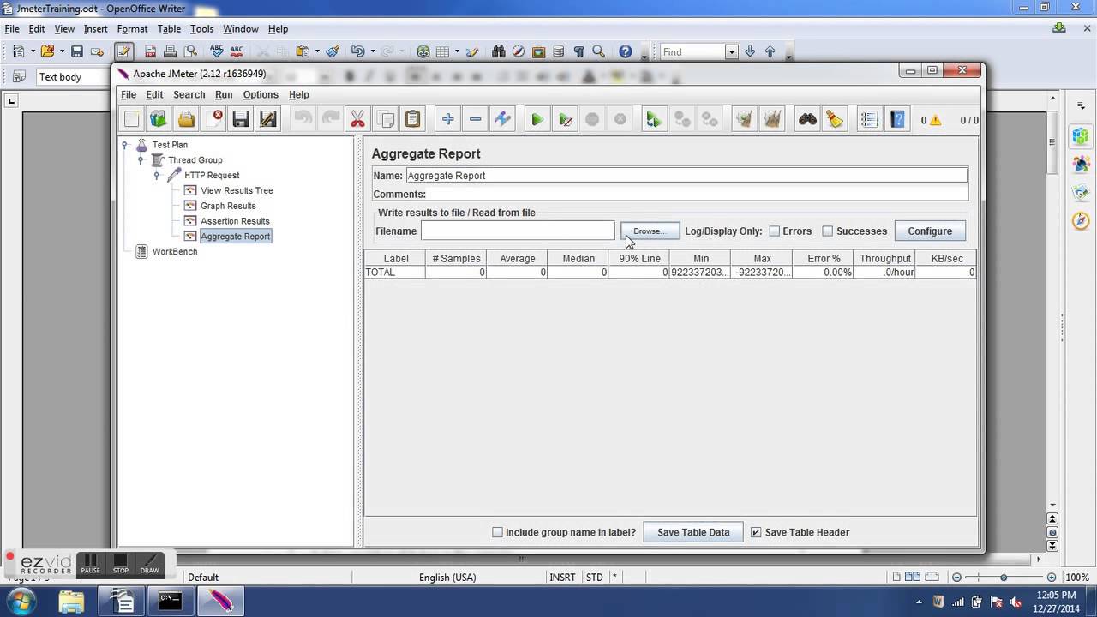Click the Toggle element icon in JMeter
1097x617 pixels.
pyautogui.click(x=502, y=120)
